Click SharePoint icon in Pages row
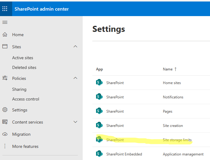Viewport: 210px width, 160px height. (x=99, y=111)
